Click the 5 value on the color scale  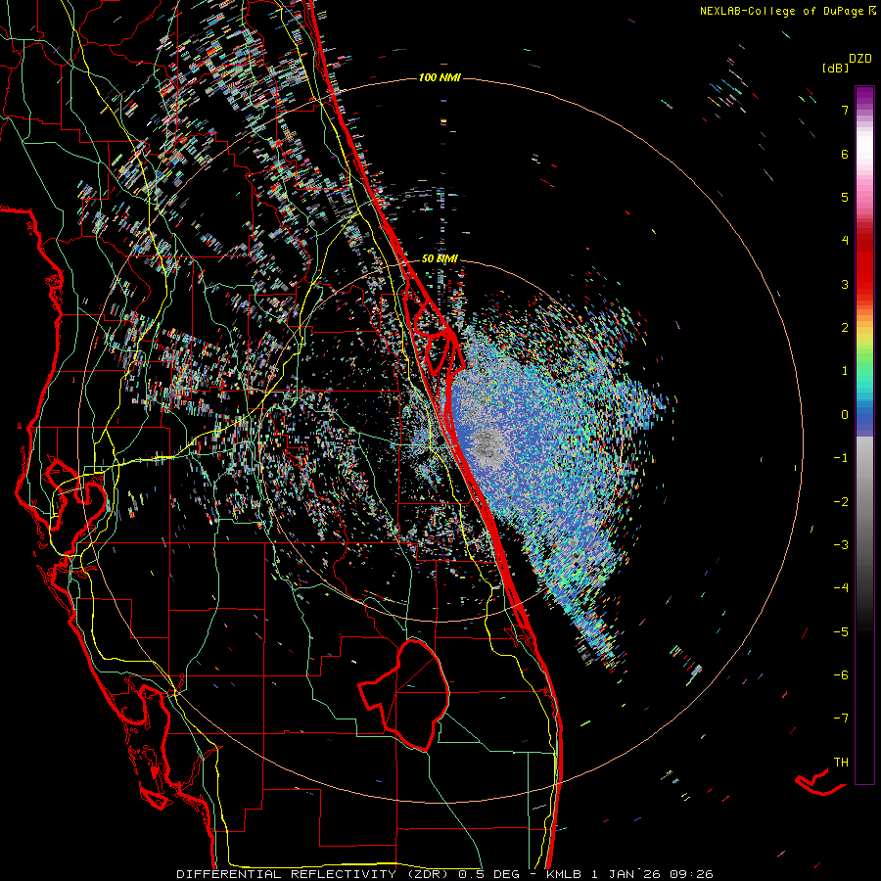click(x=845, y=197)
